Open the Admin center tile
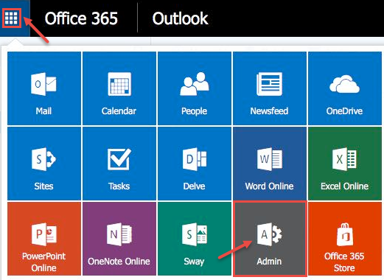384x280 pixels. coord(270,239)
